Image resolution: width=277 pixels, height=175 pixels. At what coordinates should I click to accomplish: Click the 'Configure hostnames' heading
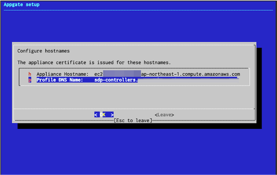(43, 51)
